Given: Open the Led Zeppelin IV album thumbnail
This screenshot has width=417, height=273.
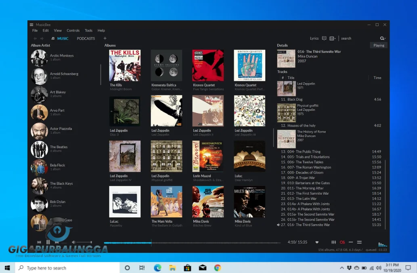Looking at the screenshot, I should click(125, 156).
